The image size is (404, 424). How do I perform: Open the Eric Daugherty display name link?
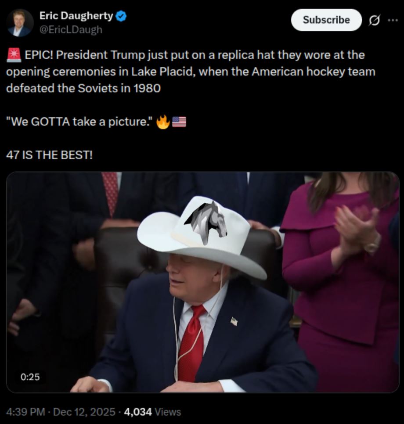[x=76, y=16]
